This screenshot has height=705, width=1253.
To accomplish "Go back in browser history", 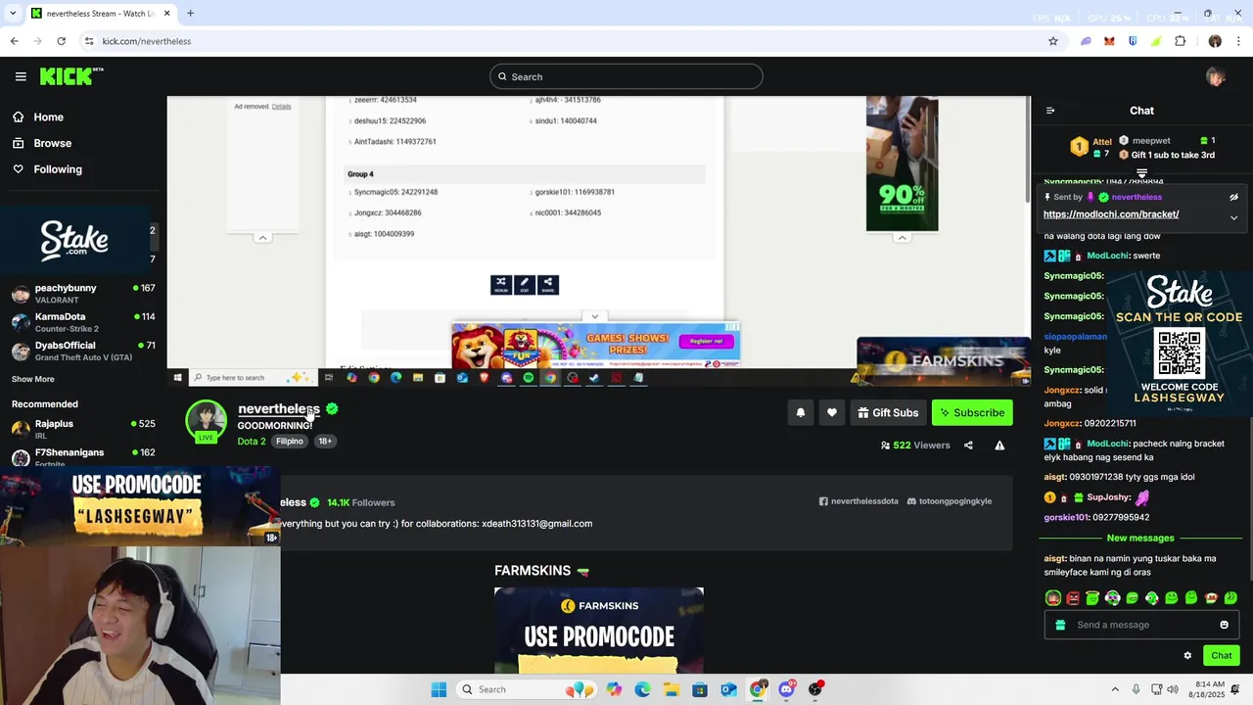I will (14, 41).
